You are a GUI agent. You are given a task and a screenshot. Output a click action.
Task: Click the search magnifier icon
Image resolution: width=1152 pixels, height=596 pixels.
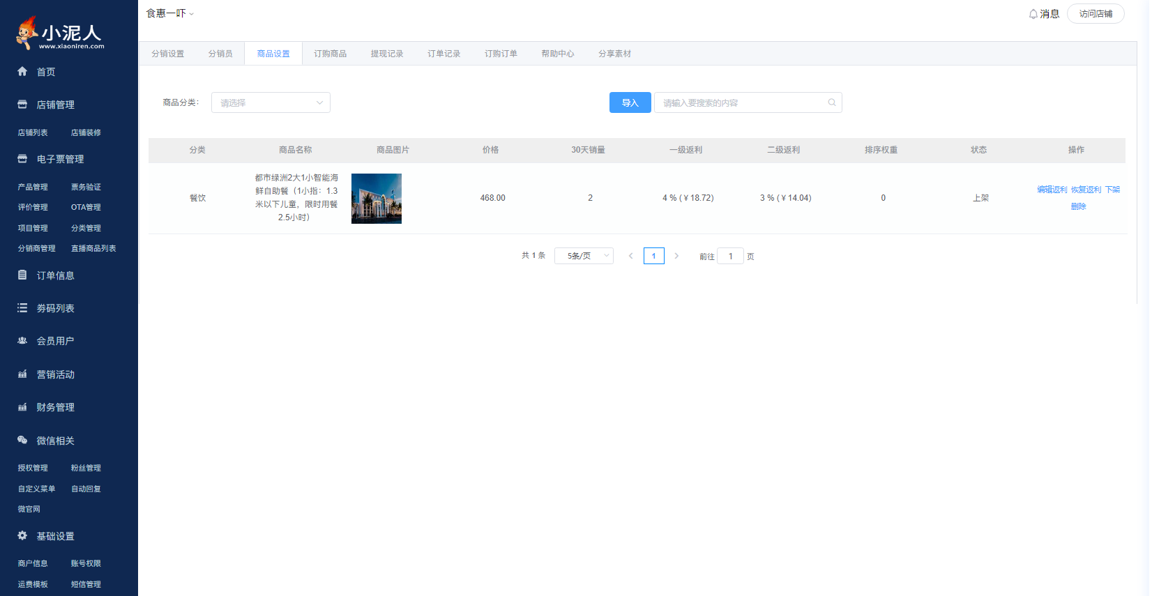click(x=831, y=102)
